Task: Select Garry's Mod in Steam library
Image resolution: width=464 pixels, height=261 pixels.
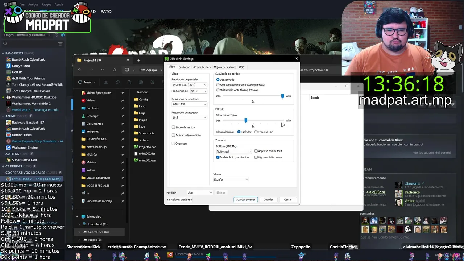Action: click(21, 66)
